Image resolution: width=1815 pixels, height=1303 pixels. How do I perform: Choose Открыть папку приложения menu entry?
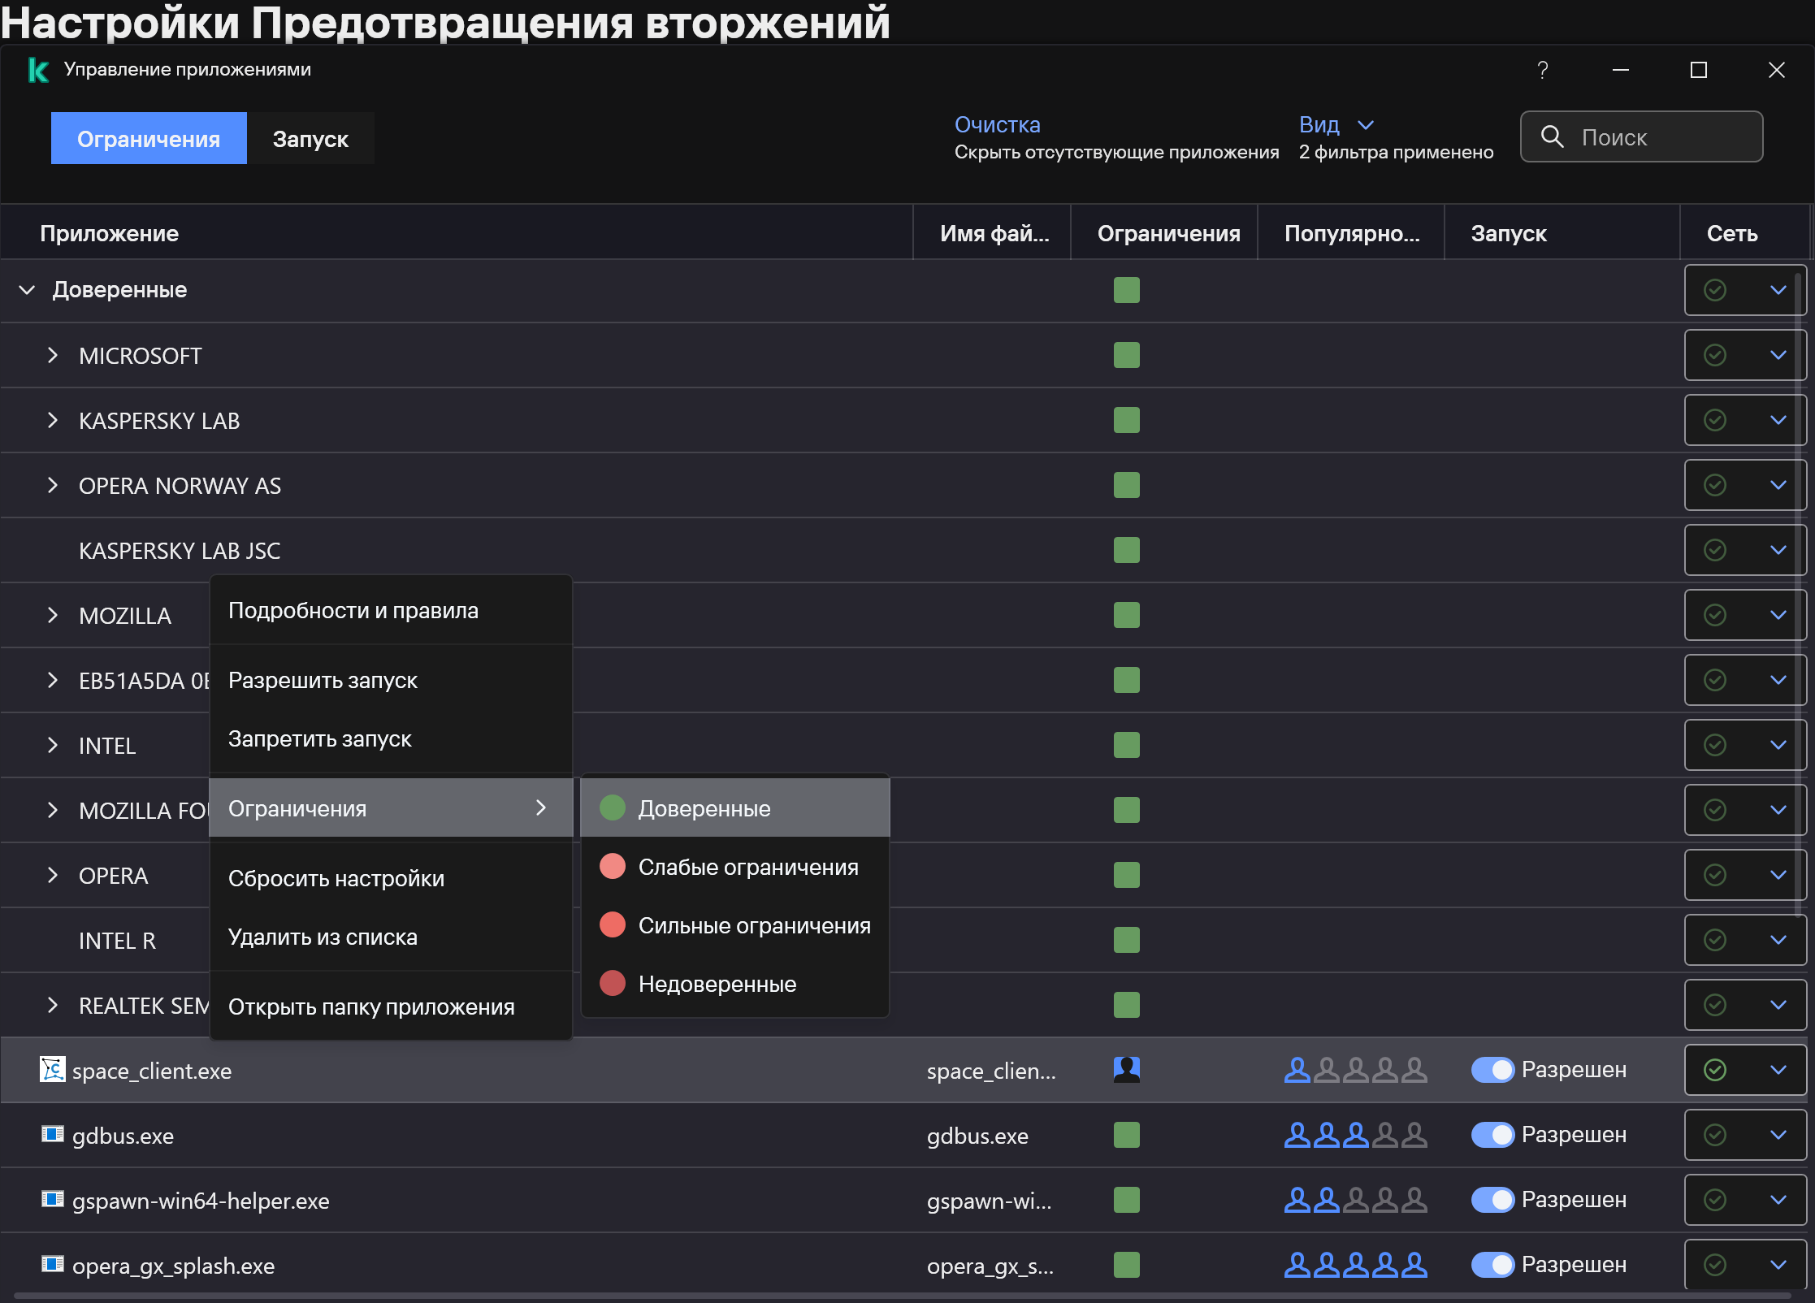[391, 1006]
